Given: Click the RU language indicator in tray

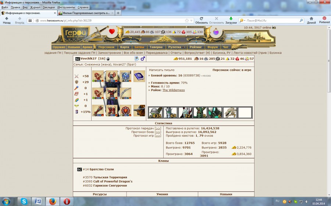Looking at the screenshot, I should (x=277, y=201).
